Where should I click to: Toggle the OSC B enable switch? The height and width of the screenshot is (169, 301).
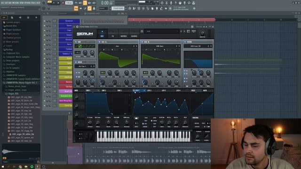pos(142,42)
